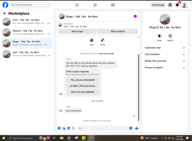Open the Windows Start button
Image resolution: width=192 pixels, height=141 pixels.
(3, 138)
